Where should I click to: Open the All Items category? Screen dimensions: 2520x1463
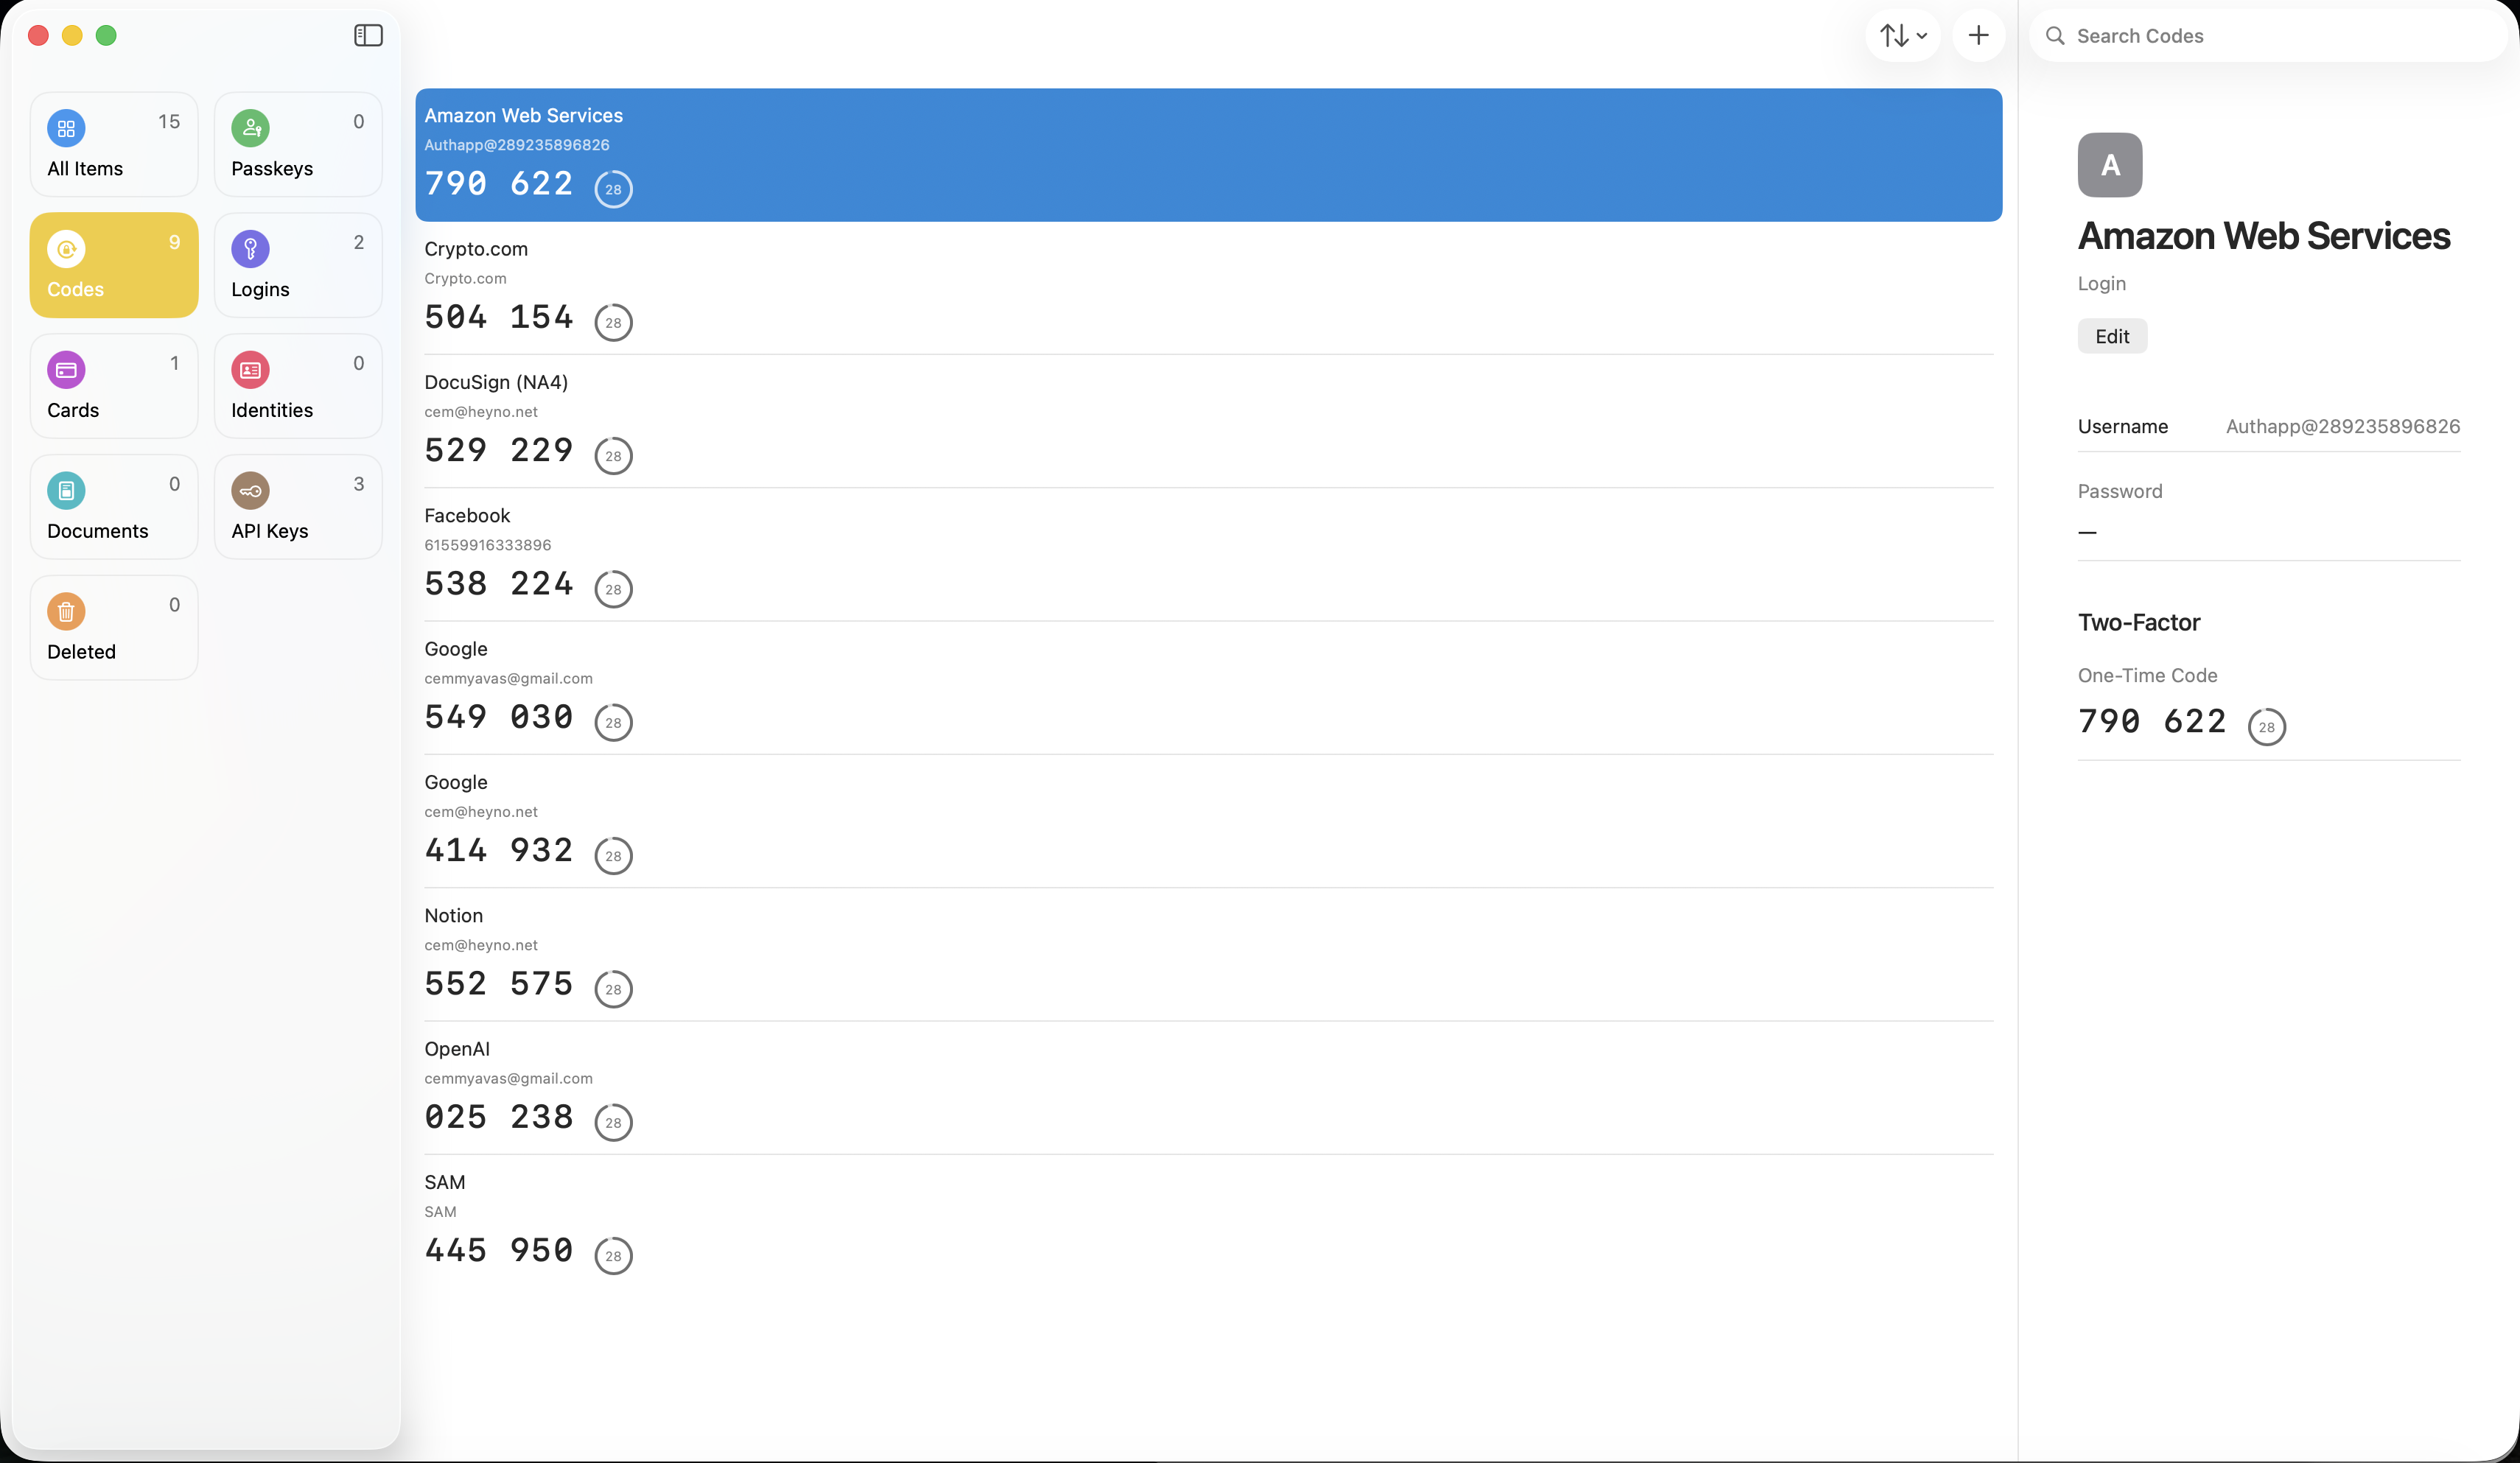click(114, 145)
